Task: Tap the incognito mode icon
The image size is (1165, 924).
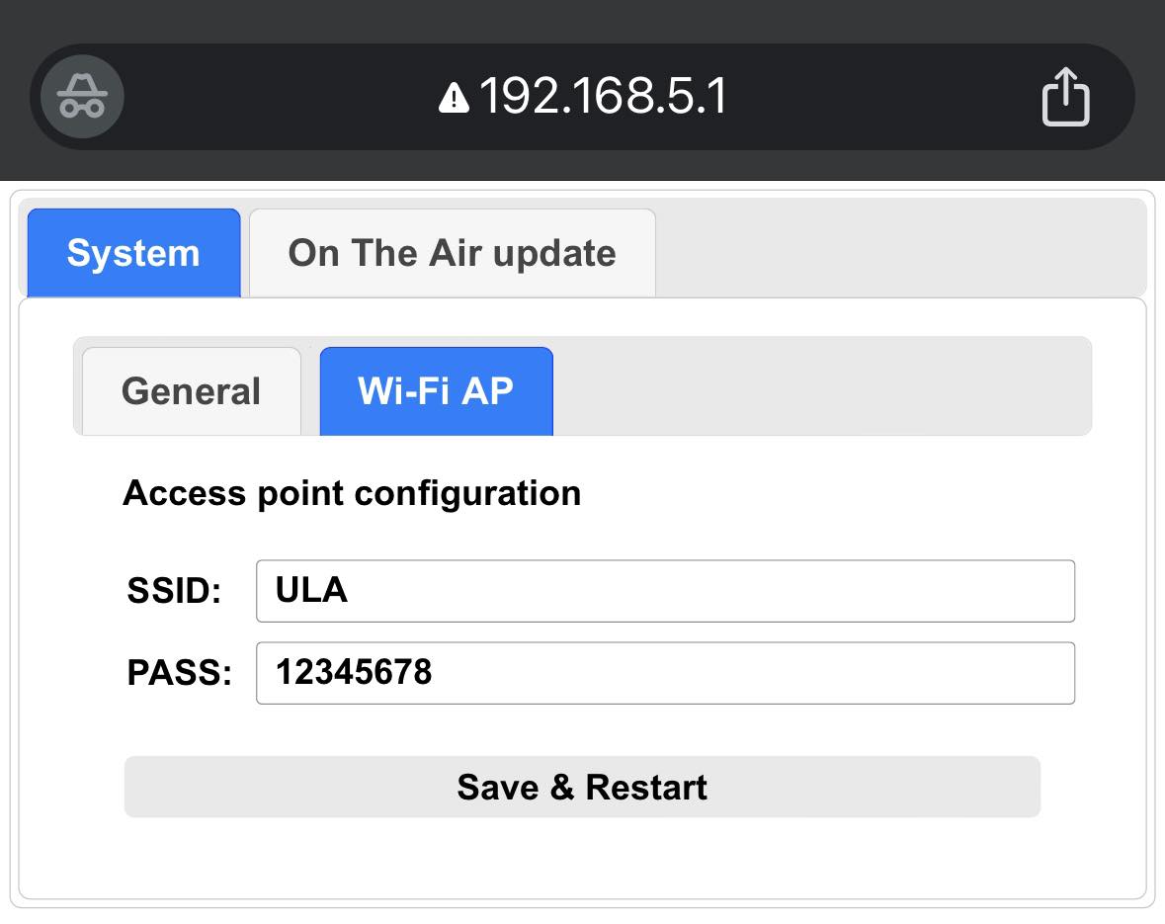Action: coord(82,97)
